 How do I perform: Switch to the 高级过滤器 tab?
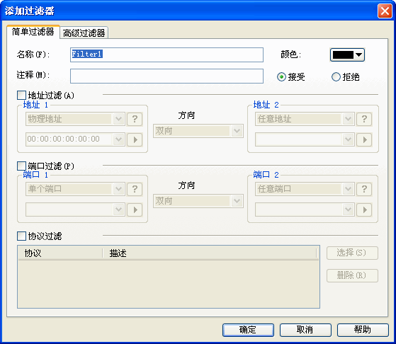[x=84, y=33]
